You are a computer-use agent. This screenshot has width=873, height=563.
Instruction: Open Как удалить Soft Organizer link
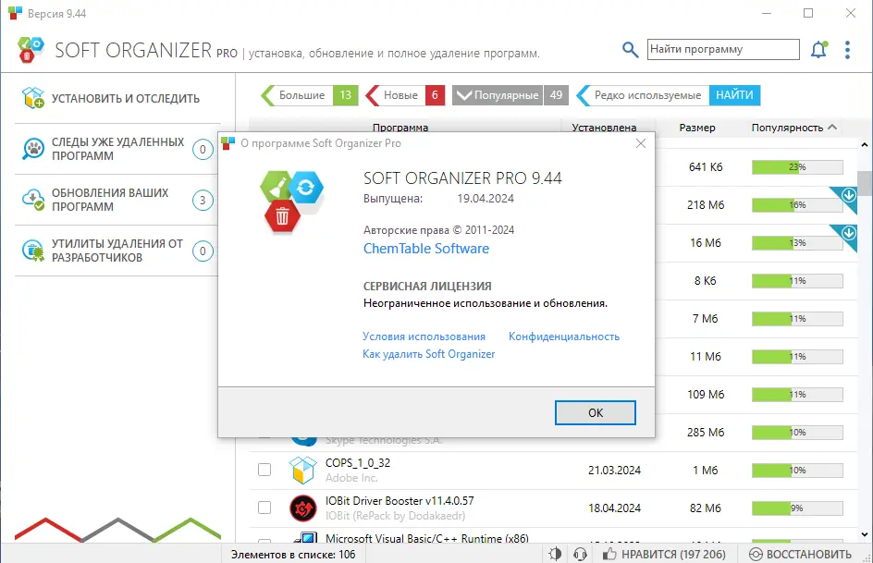click(x=429, y=354)
